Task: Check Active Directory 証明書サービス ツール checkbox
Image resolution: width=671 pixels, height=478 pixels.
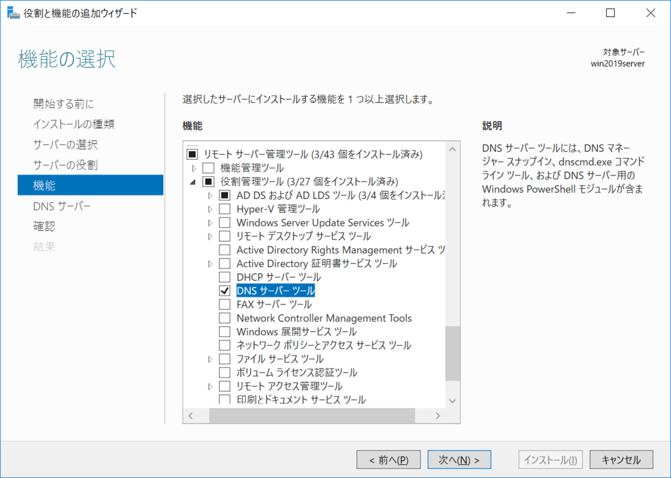Action: click(225, 263)
